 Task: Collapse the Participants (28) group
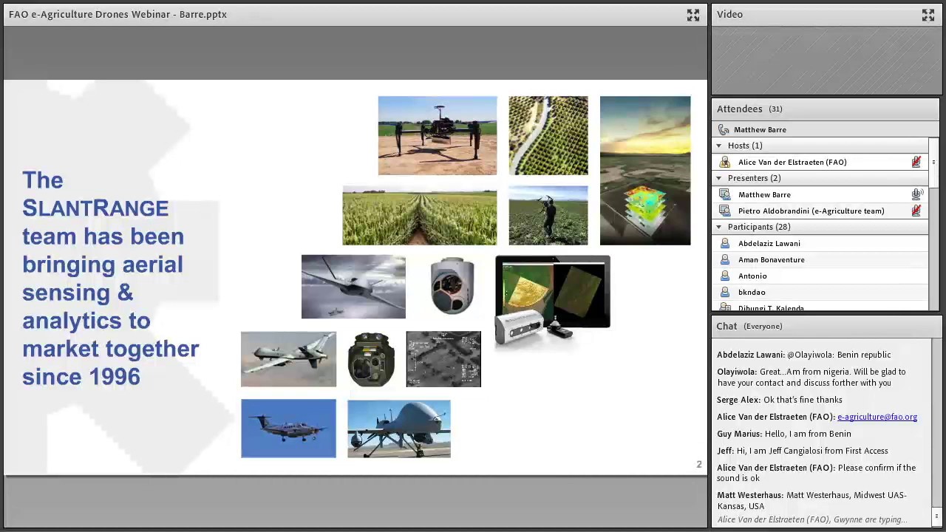click(718, 227)
